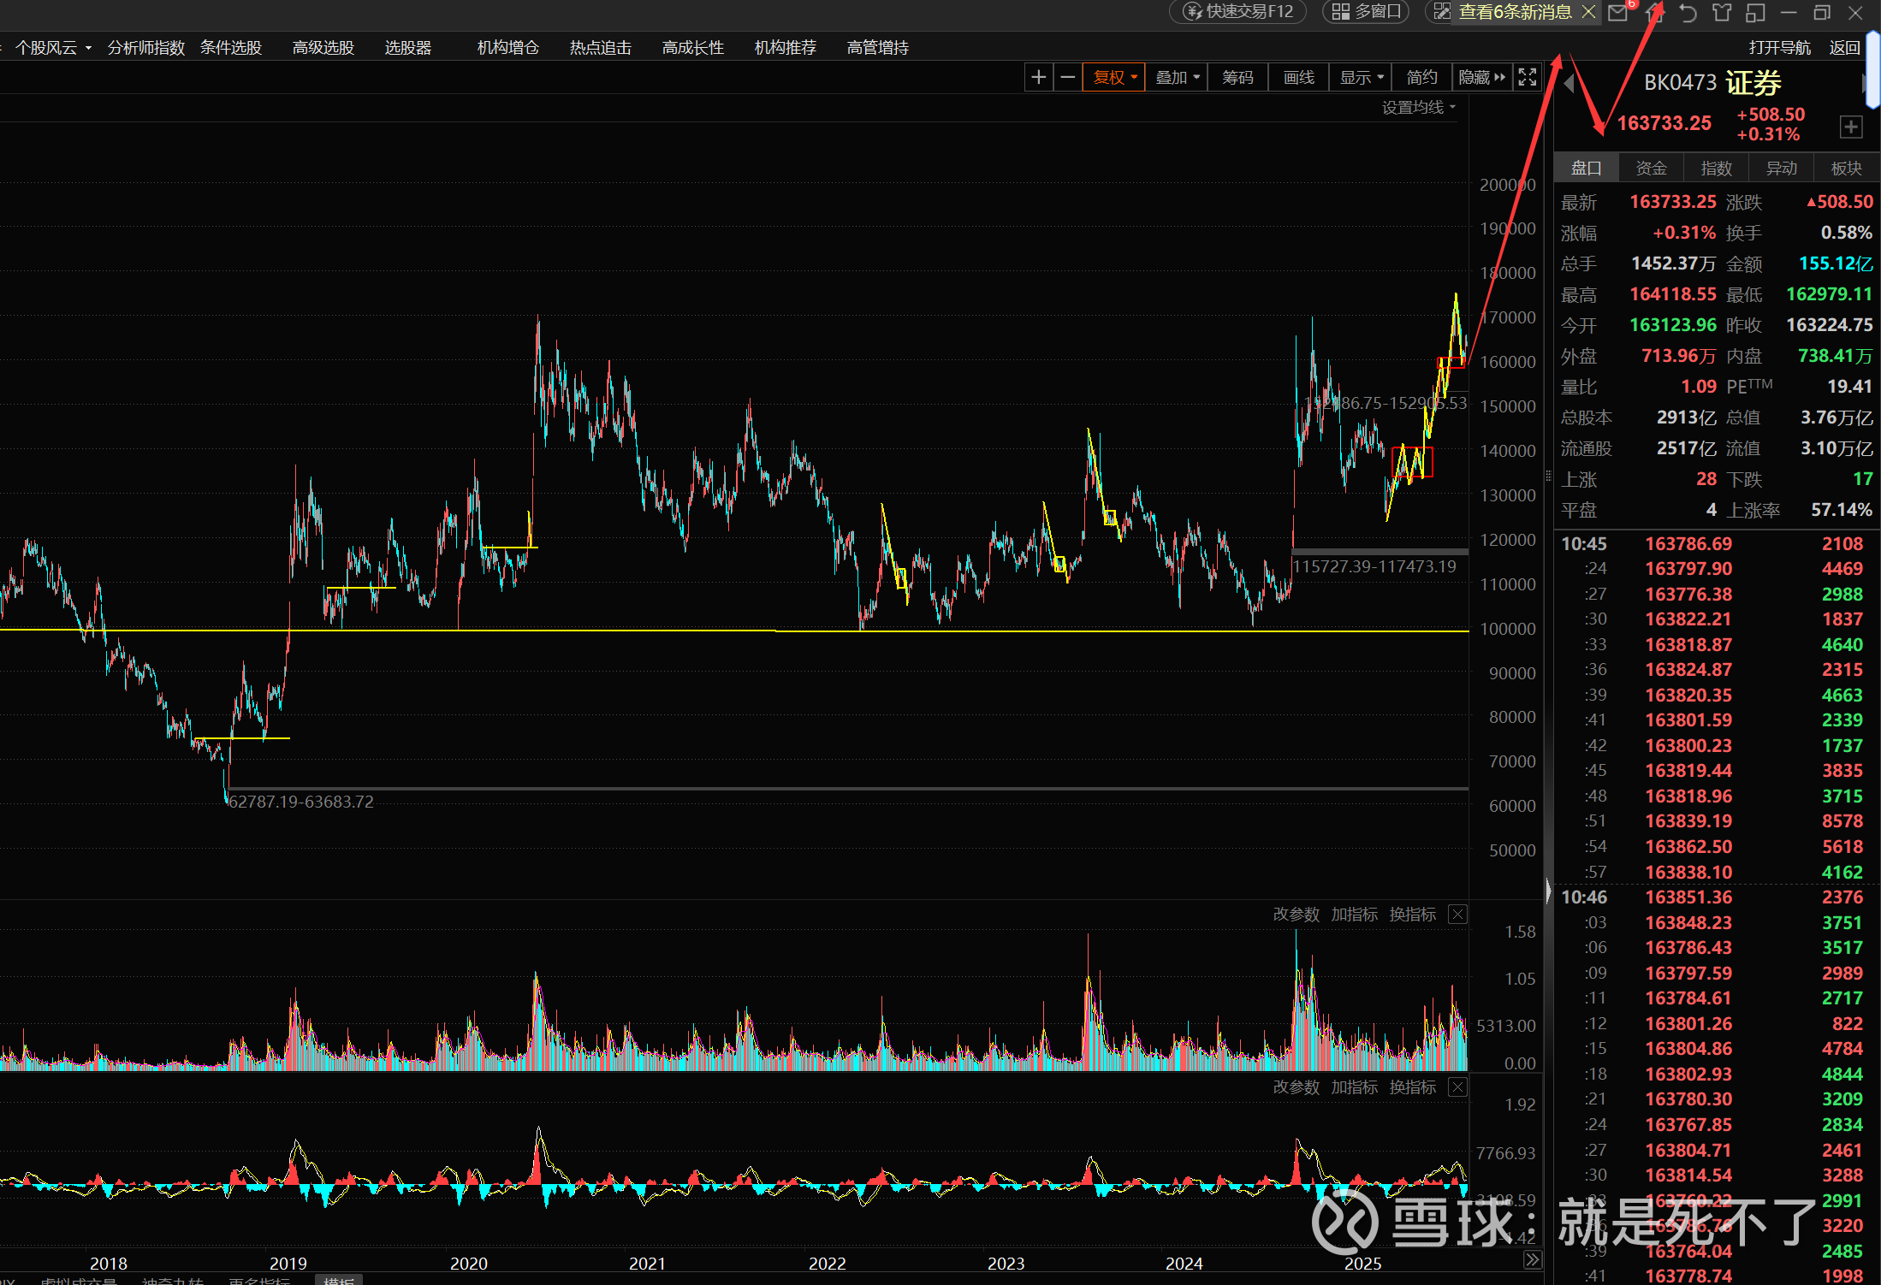
Task: Open the 复权 dropdown
Action: 1114,78
